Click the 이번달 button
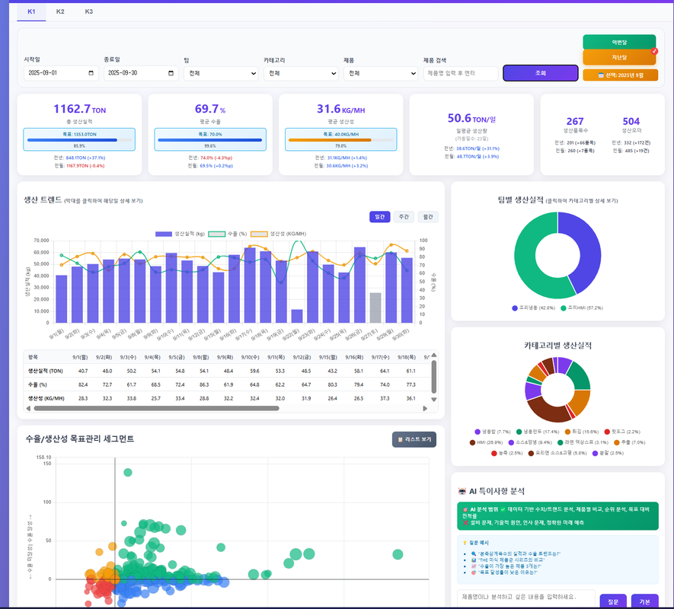Image resolution: width=674 pixels, height=609 pixels. point(619,42)
